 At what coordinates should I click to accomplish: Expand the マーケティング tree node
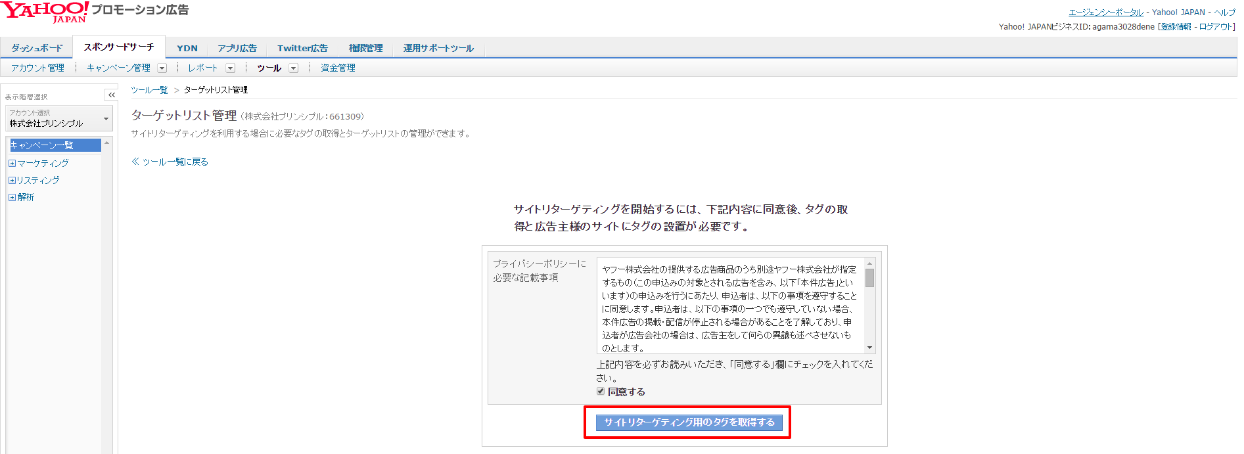[12, 164]
